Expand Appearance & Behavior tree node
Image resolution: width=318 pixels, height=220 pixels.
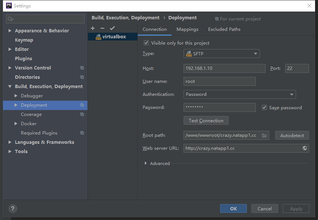point(10,30)
